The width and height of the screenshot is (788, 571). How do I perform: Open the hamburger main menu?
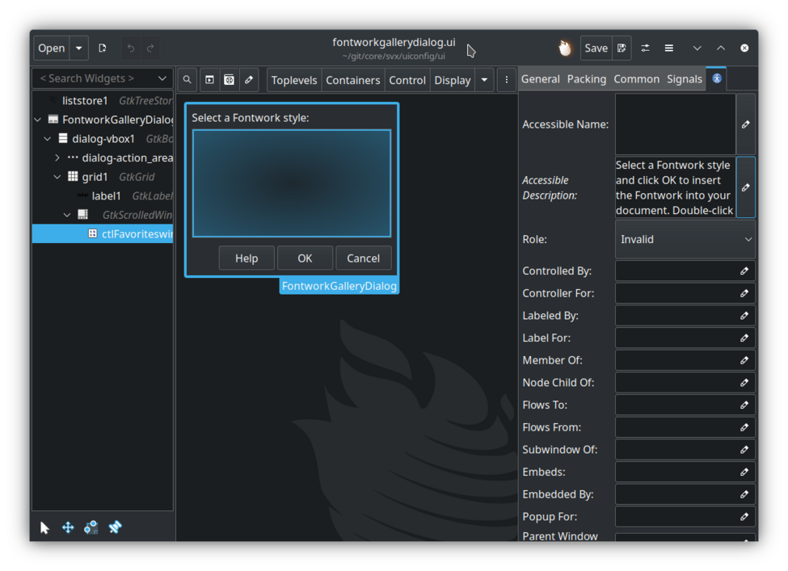[x=669, y=48]
